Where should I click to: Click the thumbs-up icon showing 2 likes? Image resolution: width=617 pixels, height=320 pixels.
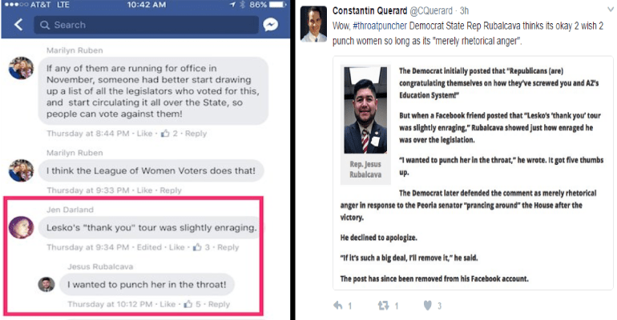coord(165,133)
